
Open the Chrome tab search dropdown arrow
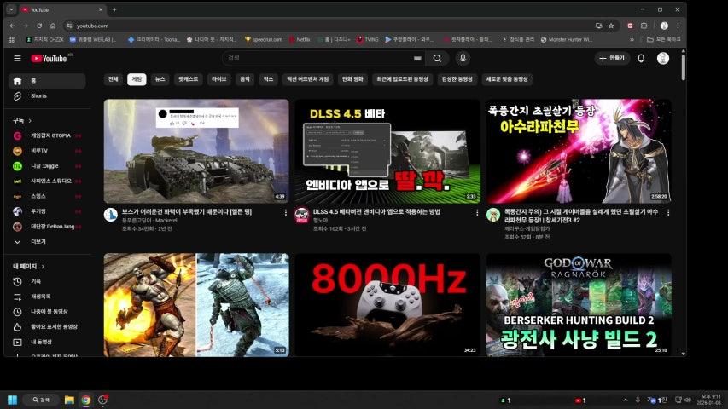[11, 9]
